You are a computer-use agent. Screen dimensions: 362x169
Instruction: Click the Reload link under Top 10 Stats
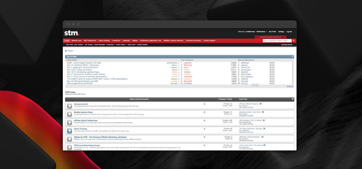(x=290, y=86)
